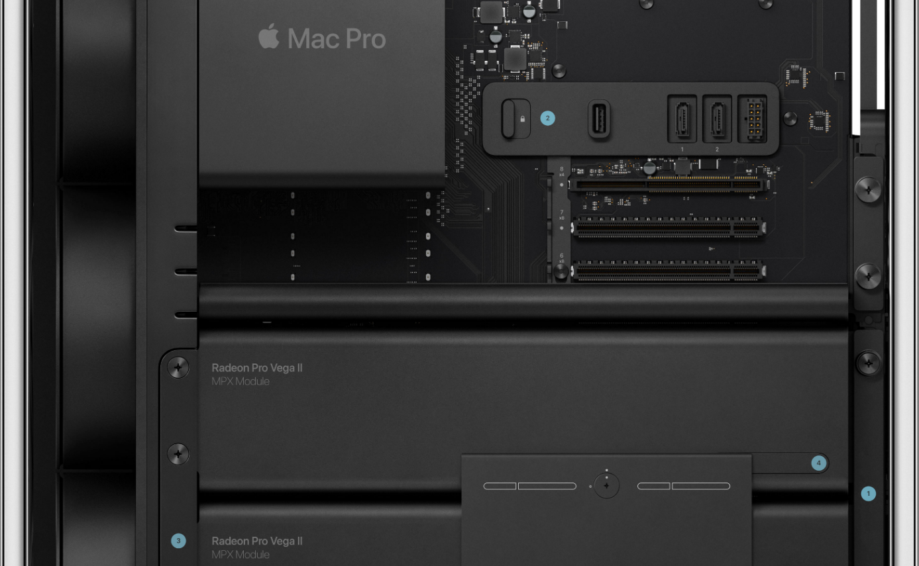Select the SATA port labeled 1

coord(682,119)
